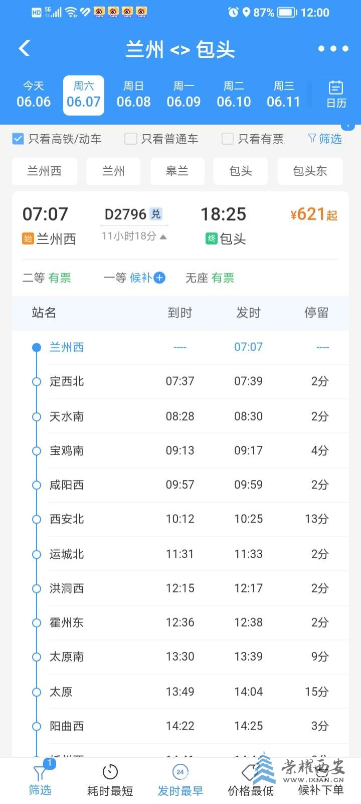Sort by 发时最早 icon
Viewport: 361px width, 804px height.
[180, 772]
